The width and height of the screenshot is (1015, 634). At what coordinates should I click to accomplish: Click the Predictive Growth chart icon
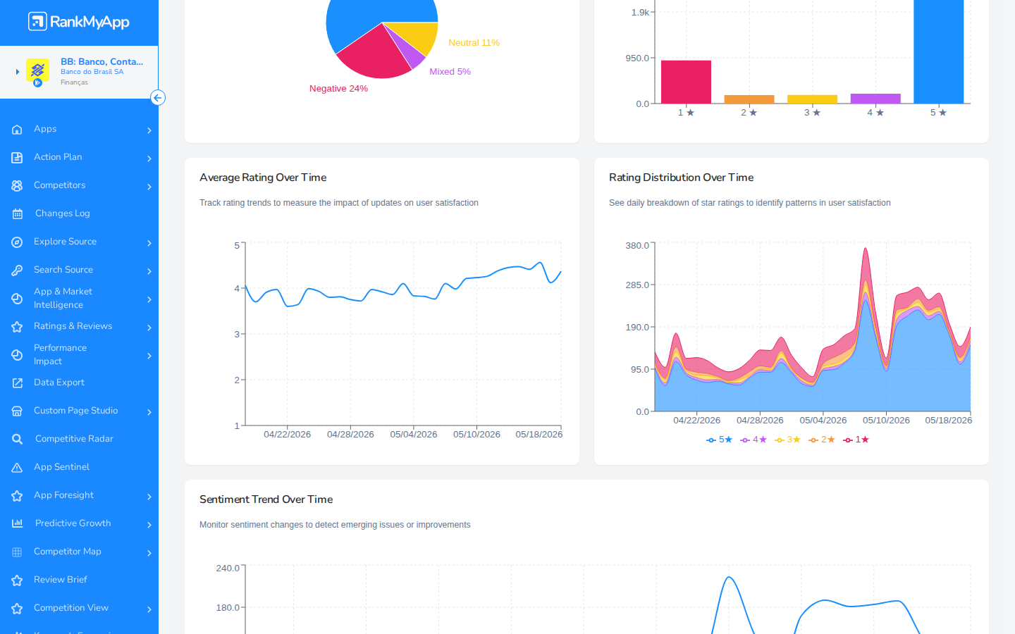(x=17, y=523)
